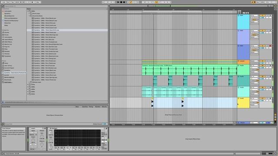Select the highlighted HiHat (Open2HdT).wav sample
This screenshot has width=278, height=156.
click(67, 30)
